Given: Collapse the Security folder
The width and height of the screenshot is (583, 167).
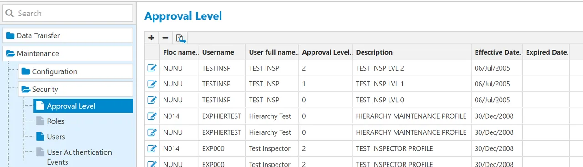Looking at the screenshot, I should pyautogui.click(x=76, y=90).
